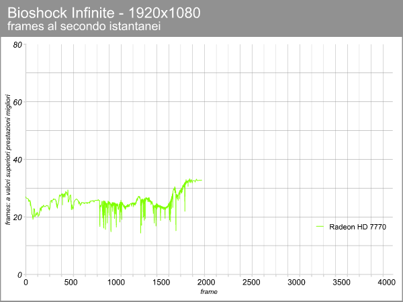The width and height of the screenshot is (403, 302).
Task: Click the chart title Bioshock Infinite - 1920x1080
Action: coord(104,13)
